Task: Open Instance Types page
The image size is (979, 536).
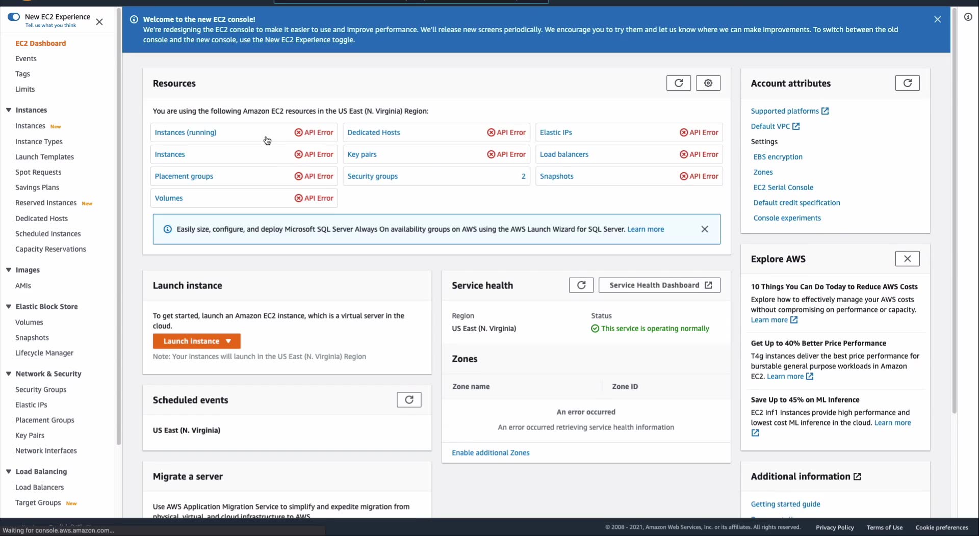Action: pyautogui.click(x=39, y=142)
